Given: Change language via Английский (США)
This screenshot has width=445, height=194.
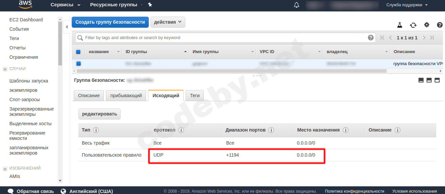Looking at the screenshot, I should (x=91, y=191).
